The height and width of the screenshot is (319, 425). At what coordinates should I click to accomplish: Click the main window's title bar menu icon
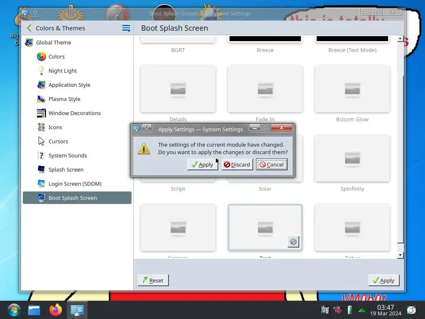pyautogui.click(x=25, y=12)
